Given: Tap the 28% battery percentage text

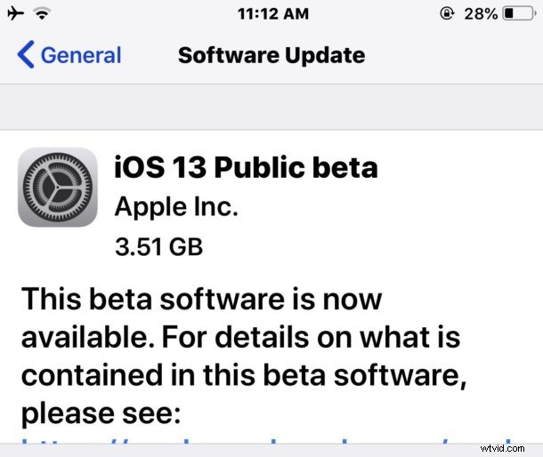Looking at the screenshot, I should (481, 14).
